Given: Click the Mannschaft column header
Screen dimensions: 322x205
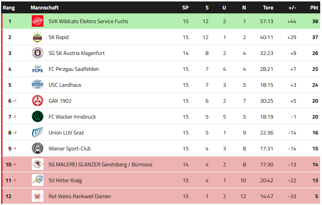Looking at the screenshot, I should coord(45,8).
